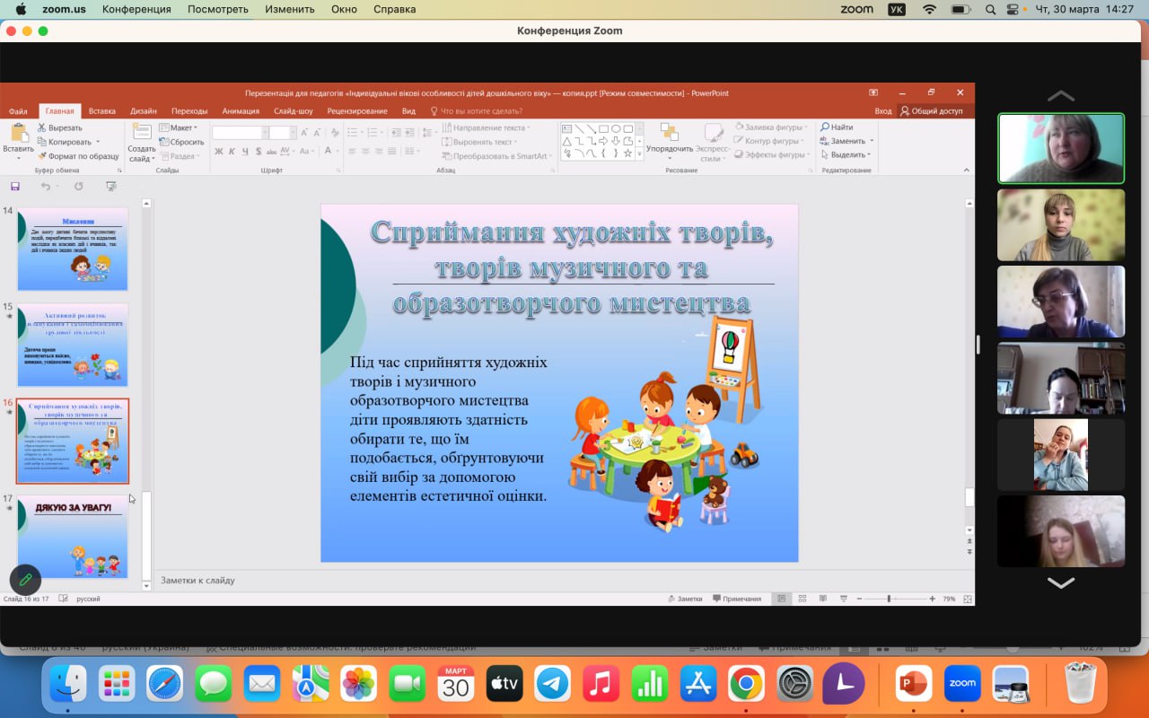
Task: Open the Insert (Вставка) ribbon tab
Action: coord(102,111)
